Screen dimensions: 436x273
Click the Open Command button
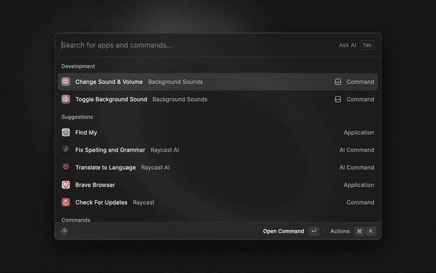283,231
